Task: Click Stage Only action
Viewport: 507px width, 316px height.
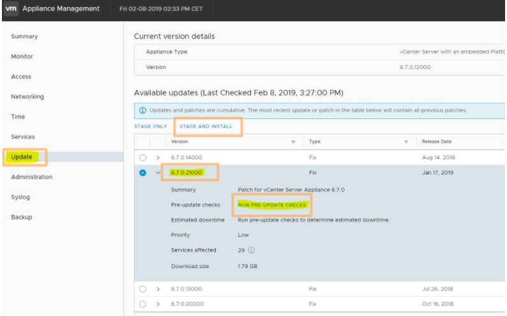Action: point(151,127)
